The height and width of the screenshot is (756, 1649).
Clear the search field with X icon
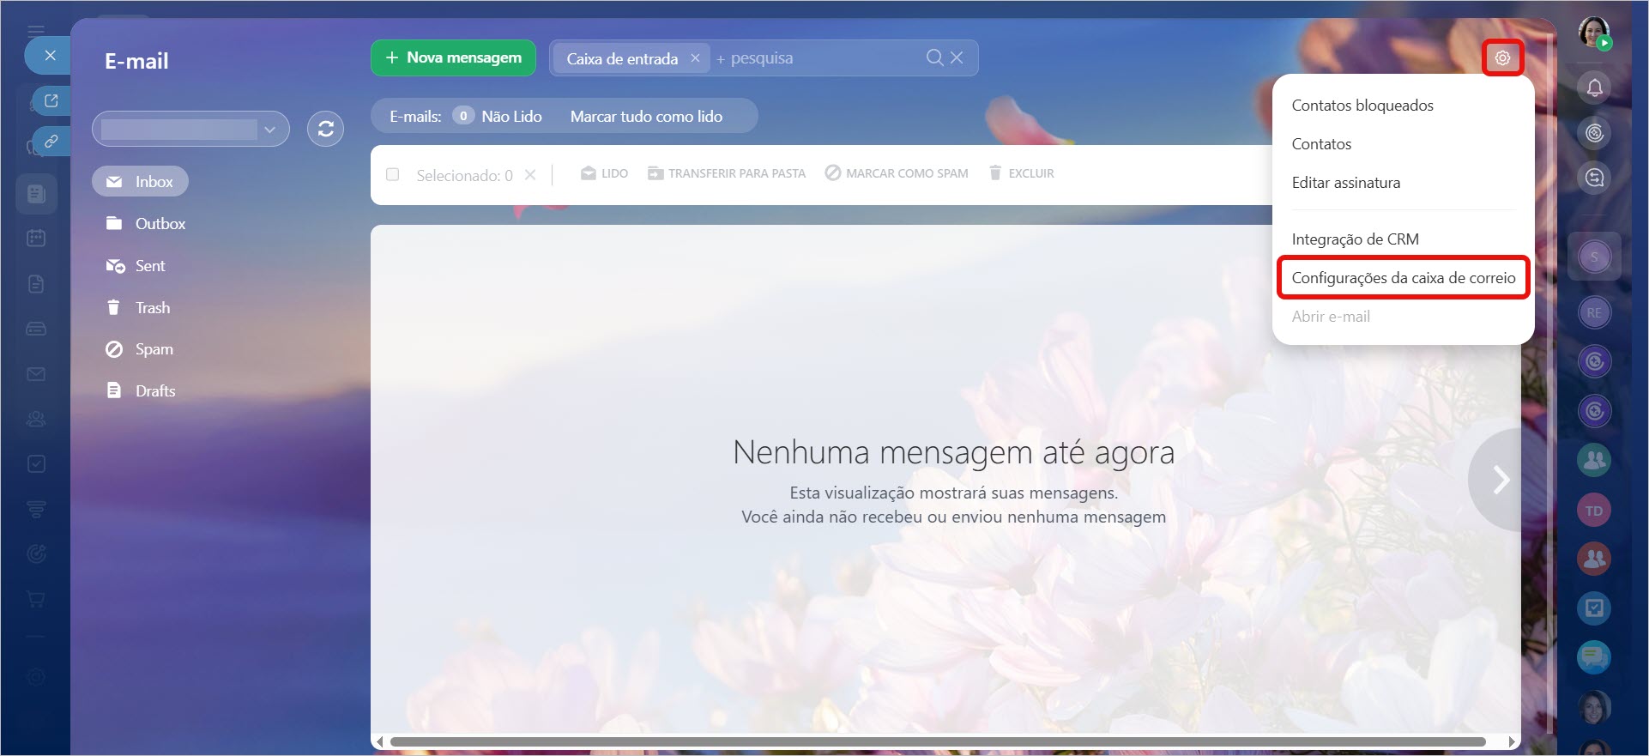pyautogui.click(x=957, y=57)
